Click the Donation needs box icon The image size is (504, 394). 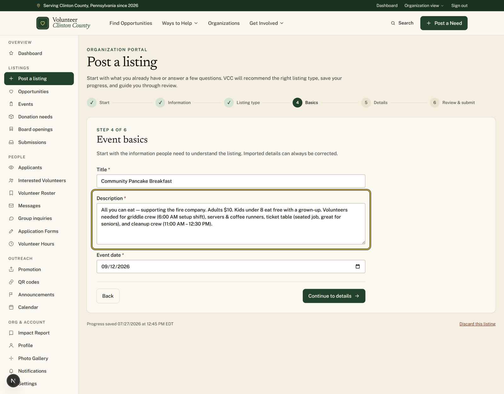[x=11, y=117]
